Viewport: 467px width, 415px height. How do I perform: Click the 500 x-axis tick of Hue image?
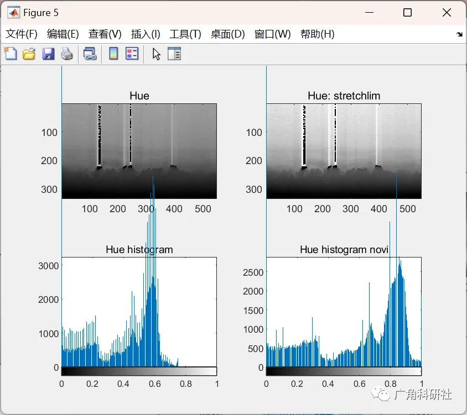[203, 208]
